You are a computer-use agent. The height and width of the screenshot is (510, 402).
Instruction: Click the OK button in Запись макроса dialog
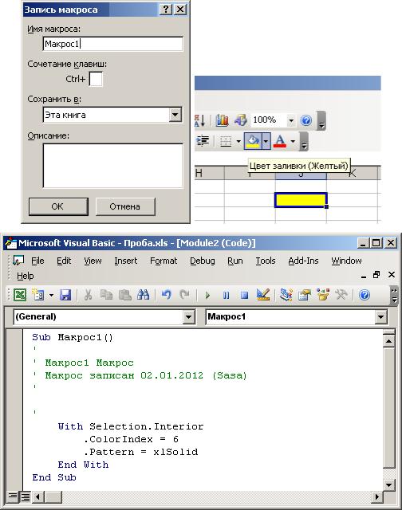click(58, 206)
